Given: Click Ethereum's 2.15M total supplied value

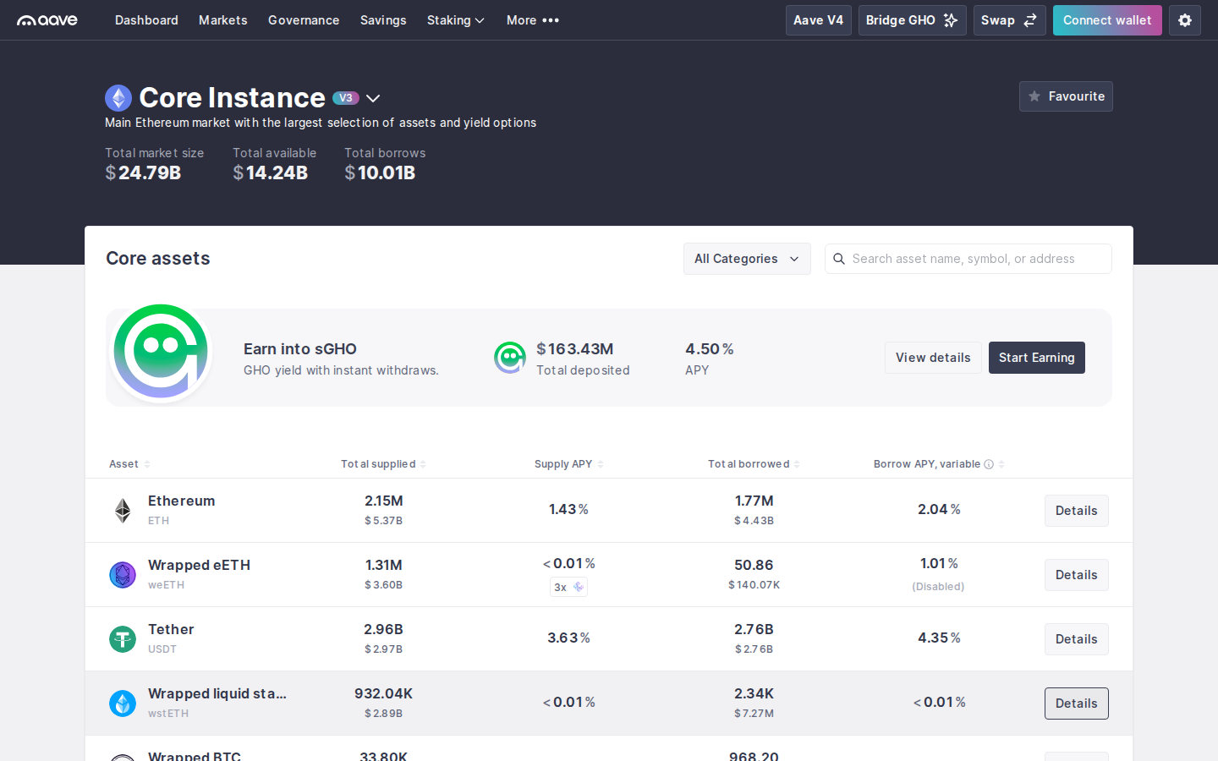Looking at the screenshot, I should click(x=384, y=501).
